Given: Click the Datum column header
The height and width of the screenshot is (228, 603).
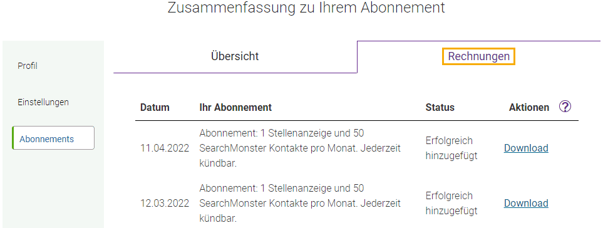Looking at the screenshot, I should point(155,107).
